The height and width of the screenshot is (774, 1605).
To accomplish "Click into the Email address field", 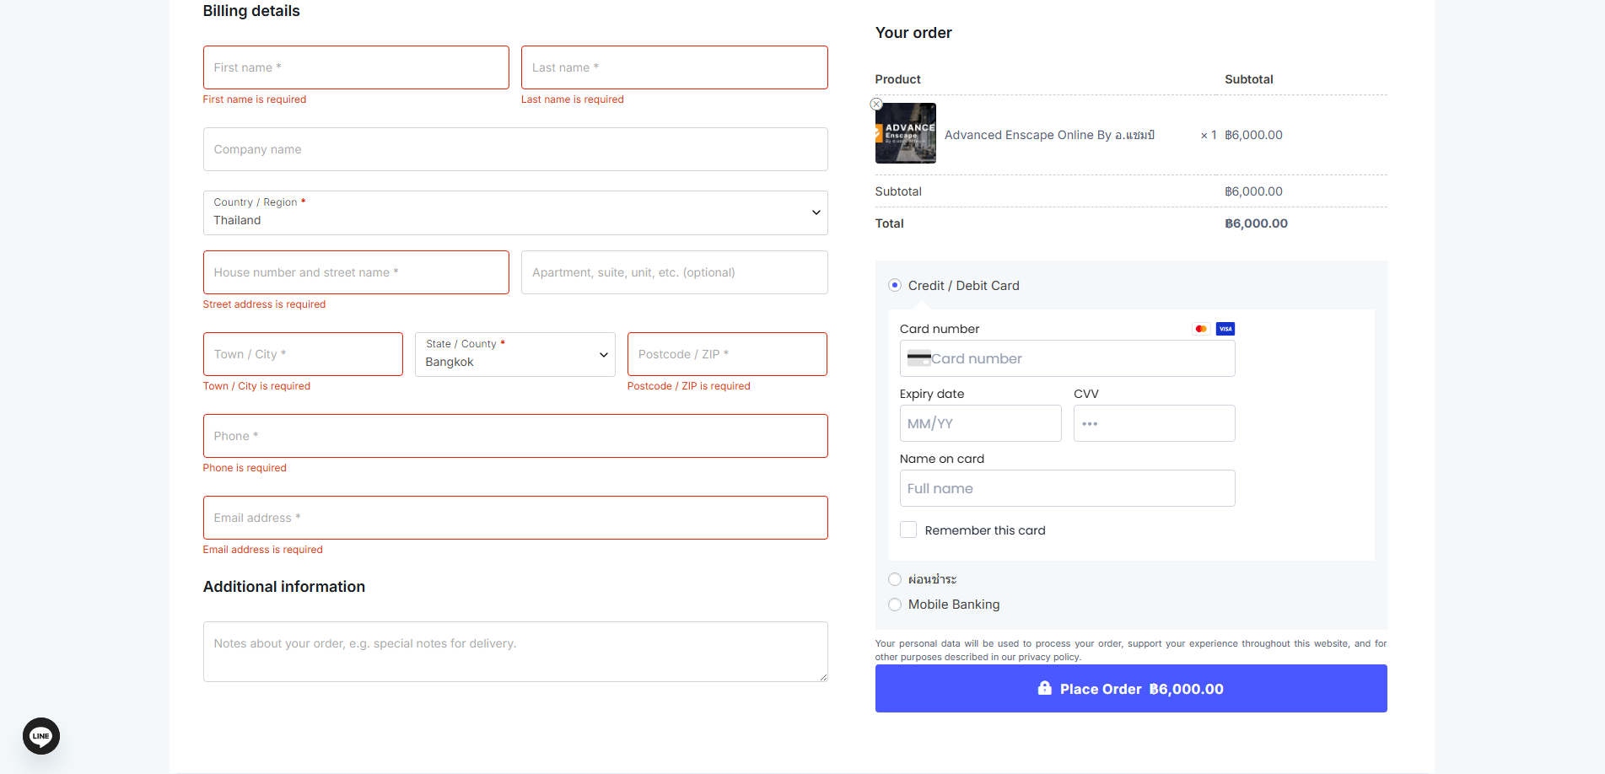I will (515, 518).
